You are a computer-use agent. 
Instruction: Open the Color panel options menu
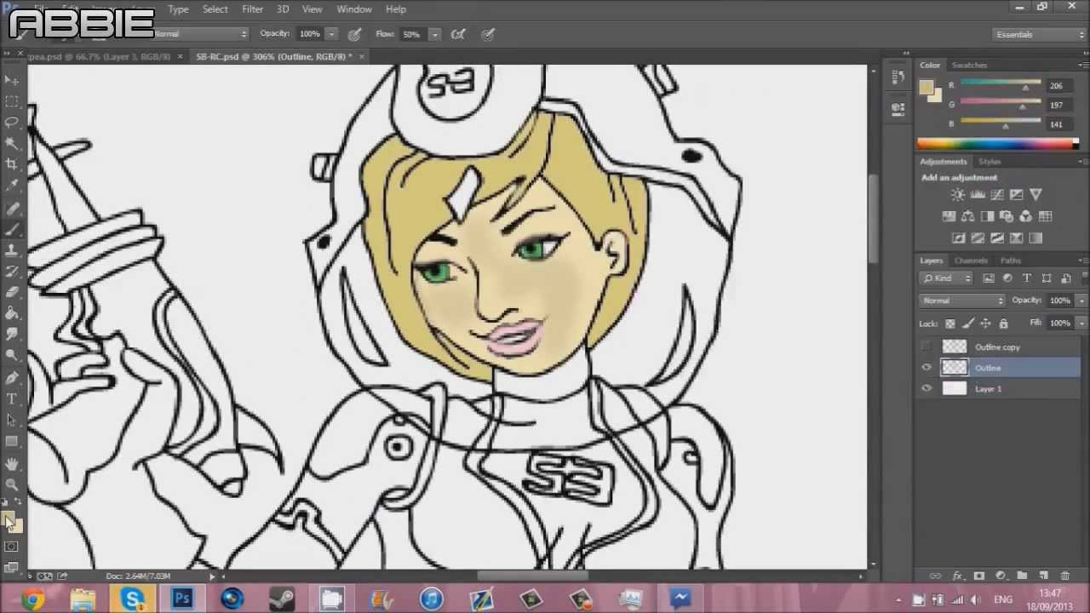click(1081, 66)
